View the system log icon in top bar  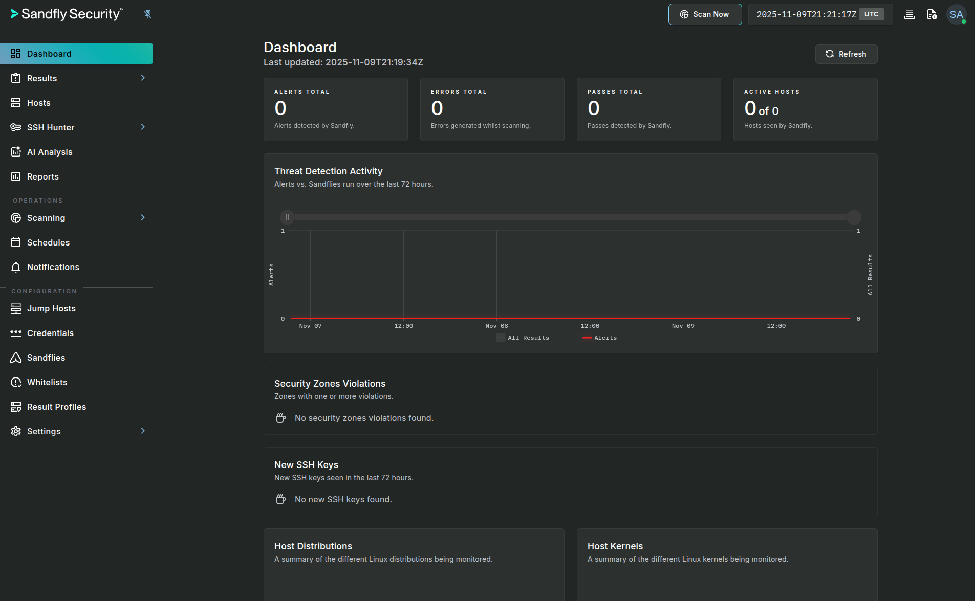pyautogui.click(x=909, y=14)
